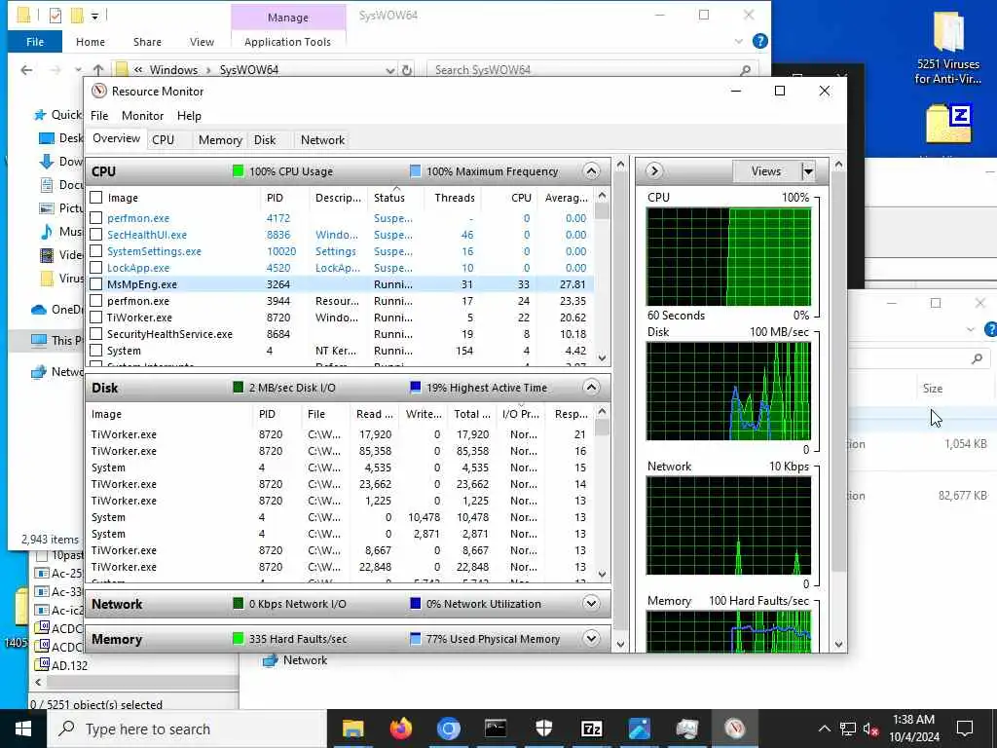Open the address bar history dropdown

[x=389, y=70]
